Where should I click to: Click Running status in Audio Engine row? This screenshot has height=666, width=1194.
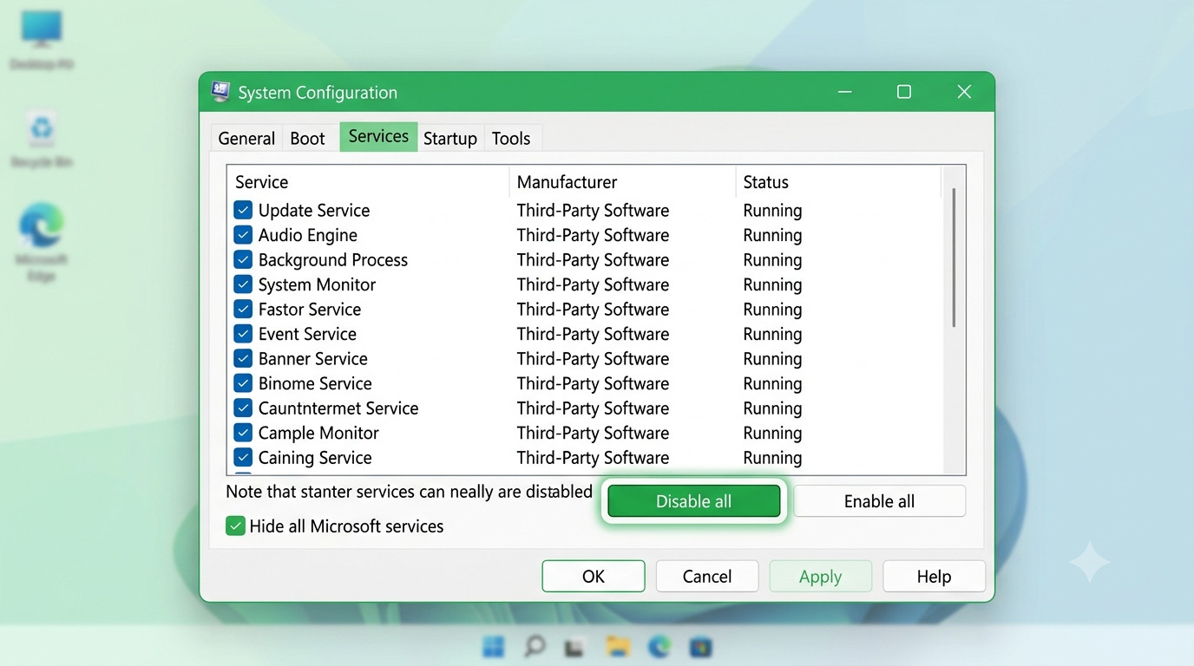click(772, 235)
